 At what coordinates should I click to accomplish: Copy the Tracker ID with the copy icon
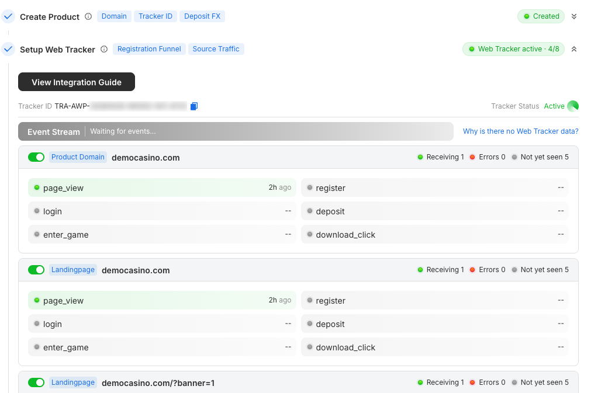(194, 106)
